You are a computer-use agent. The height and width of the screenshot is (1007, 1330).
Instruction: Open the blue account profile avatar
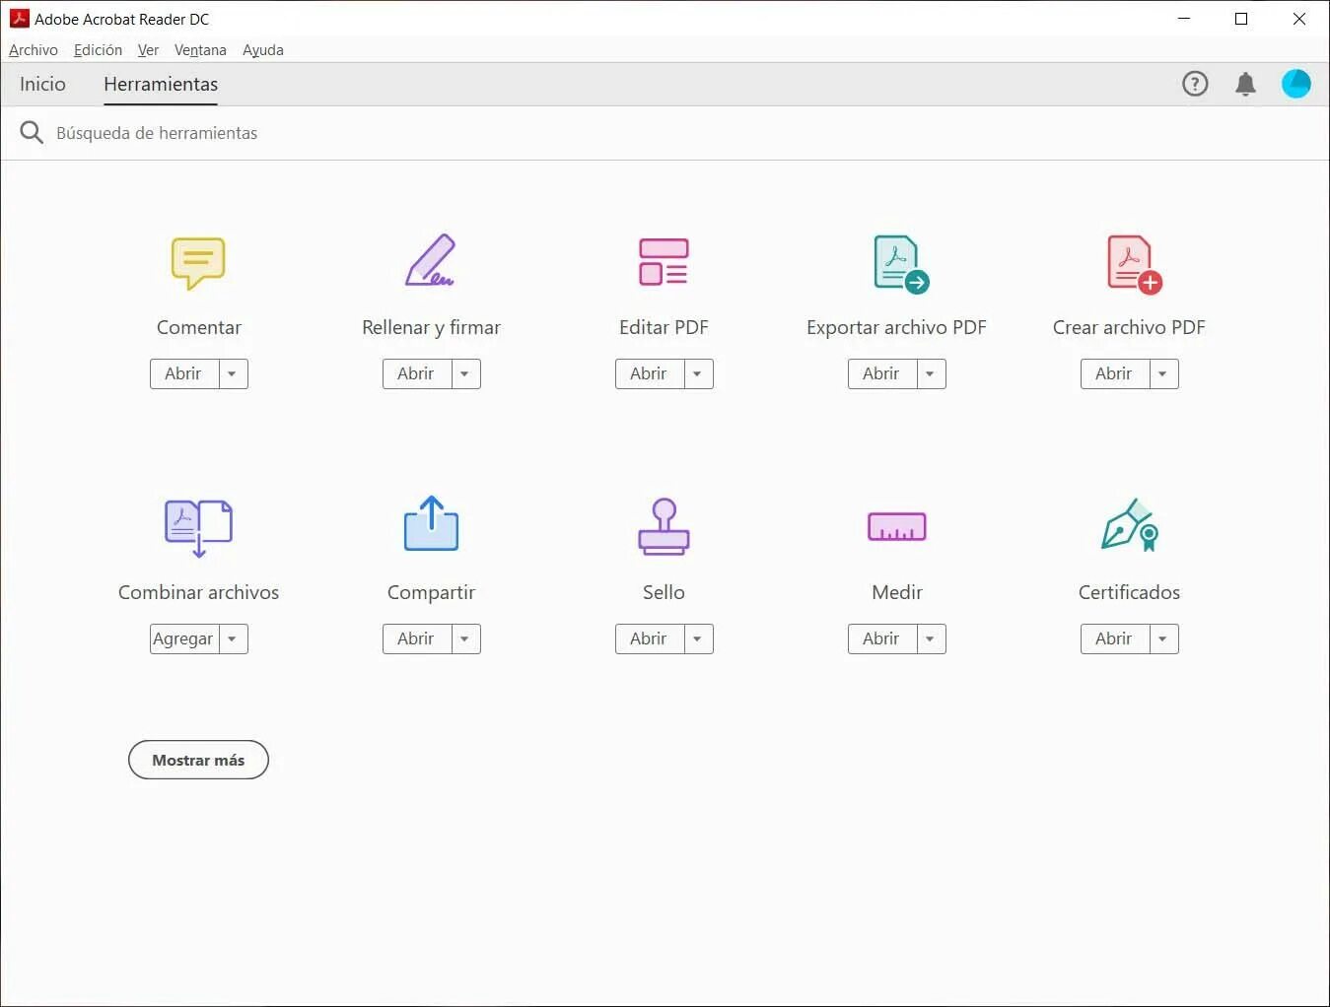[x=1295, y=84]
